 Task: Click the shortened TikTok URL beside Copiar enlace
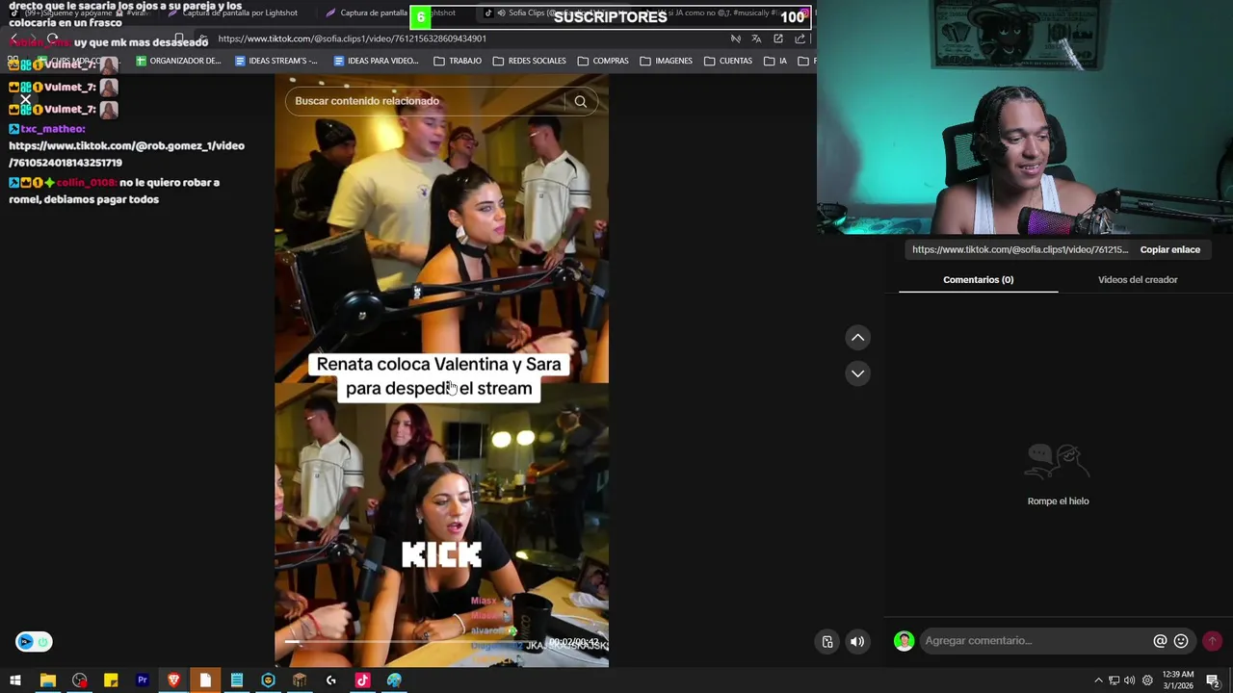coord(1020,250)
